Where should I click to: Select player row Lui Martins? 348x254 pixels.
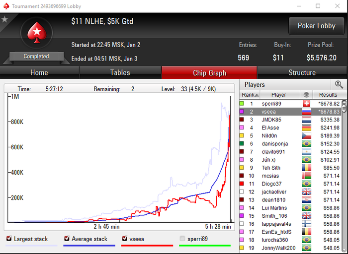(x=290, y=208)
